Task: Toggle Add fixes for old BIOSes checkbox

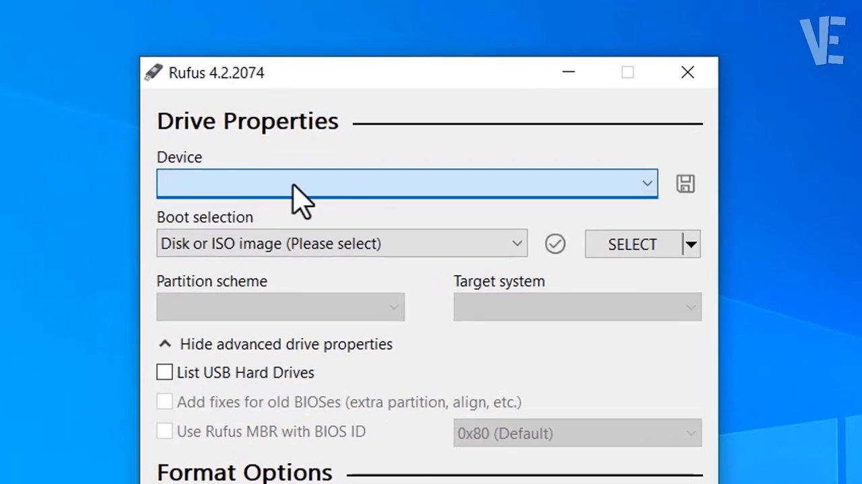Action: 164,402
